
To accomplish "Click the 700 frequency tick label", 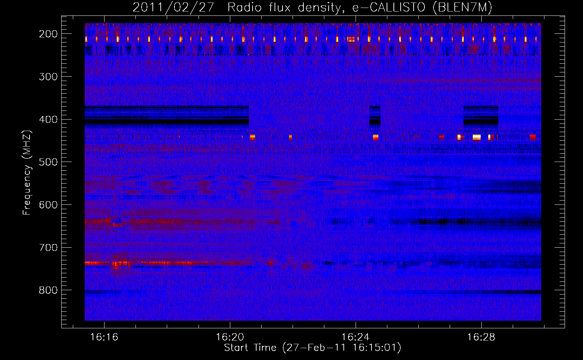I will [x=48, y=248].
